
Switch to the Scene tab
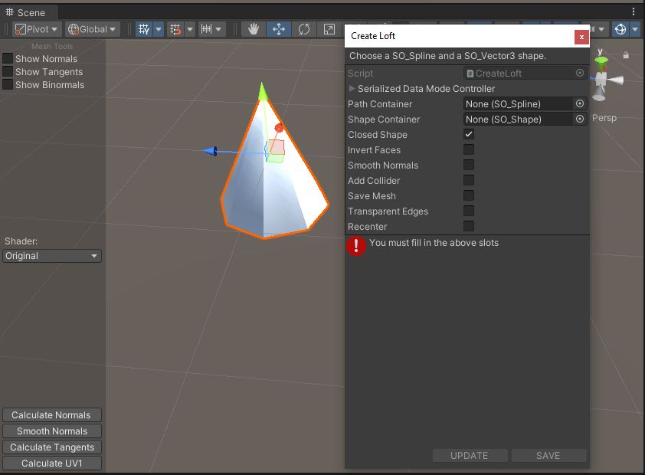coord(28,12)
